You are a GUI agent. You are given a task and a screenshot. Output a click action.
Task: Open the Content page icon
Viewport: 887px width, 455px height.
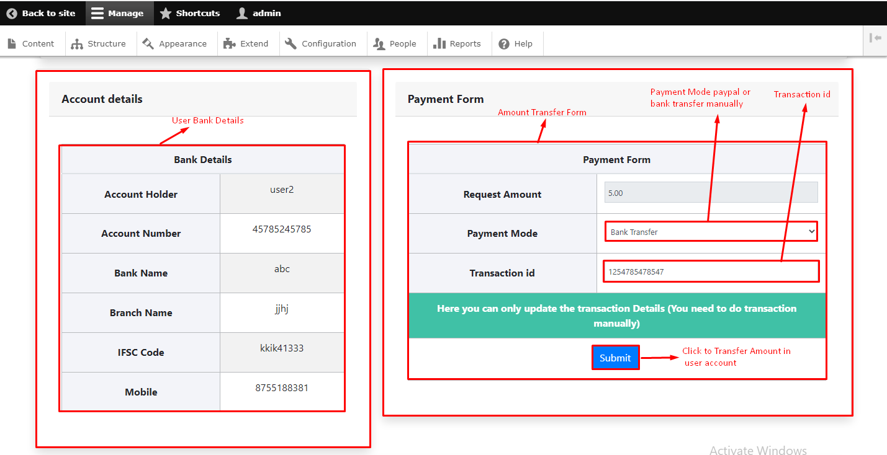tap(12, 44)
